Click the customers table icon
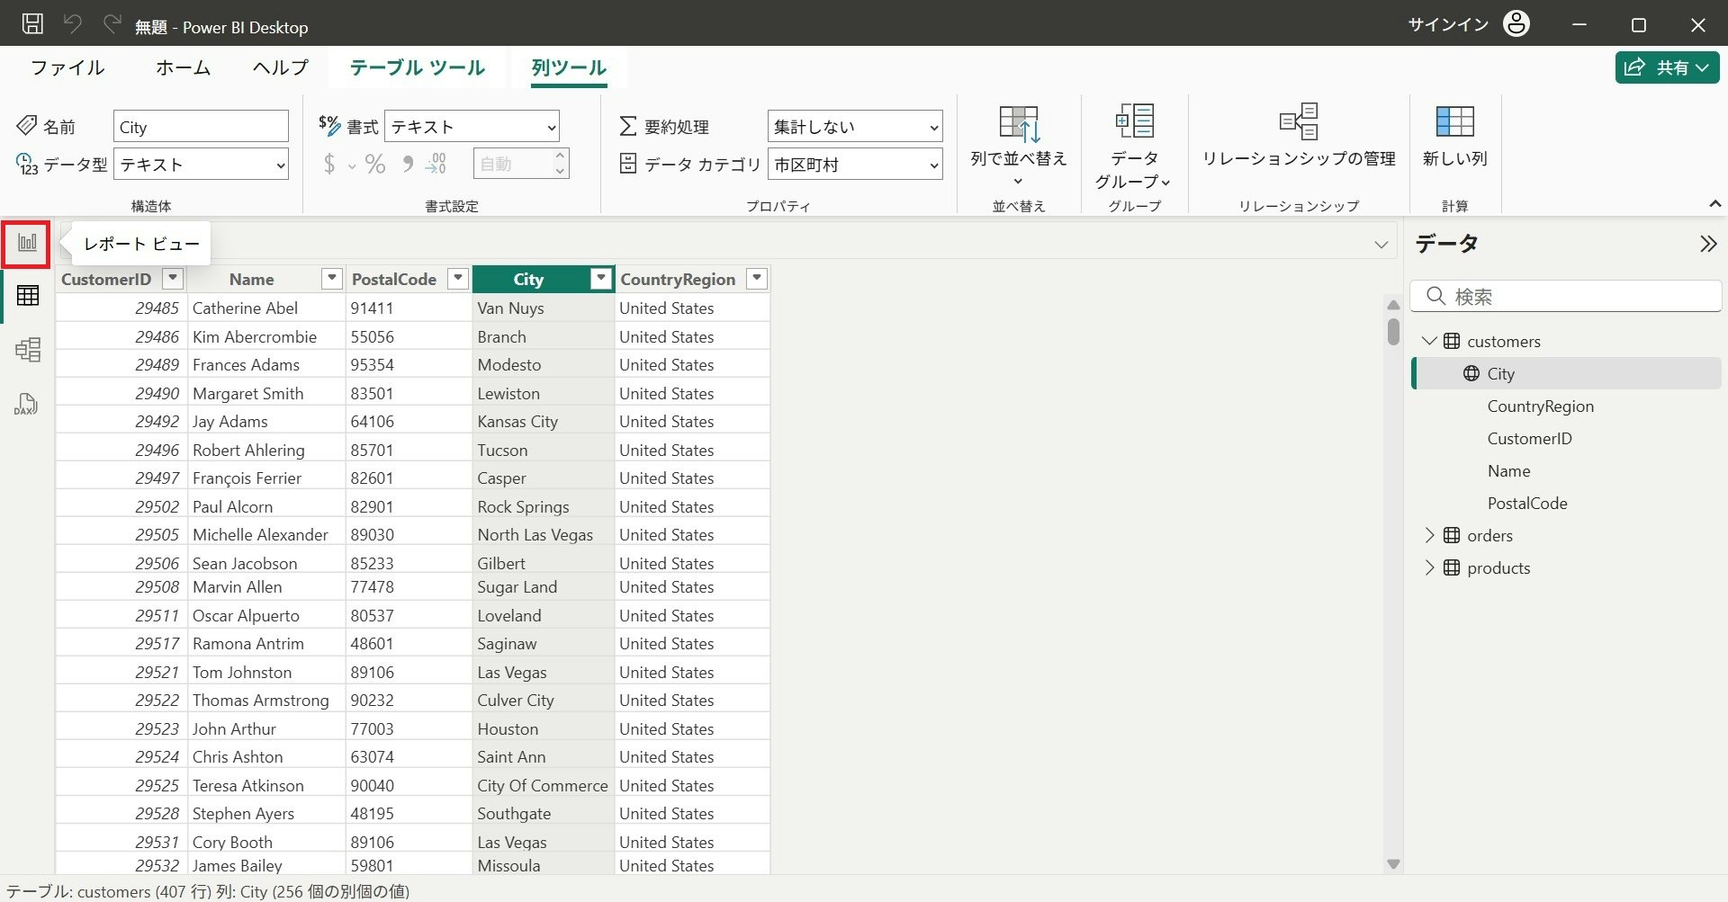Viewport: 1728px width, 902px height. (x=1452, y=341)
